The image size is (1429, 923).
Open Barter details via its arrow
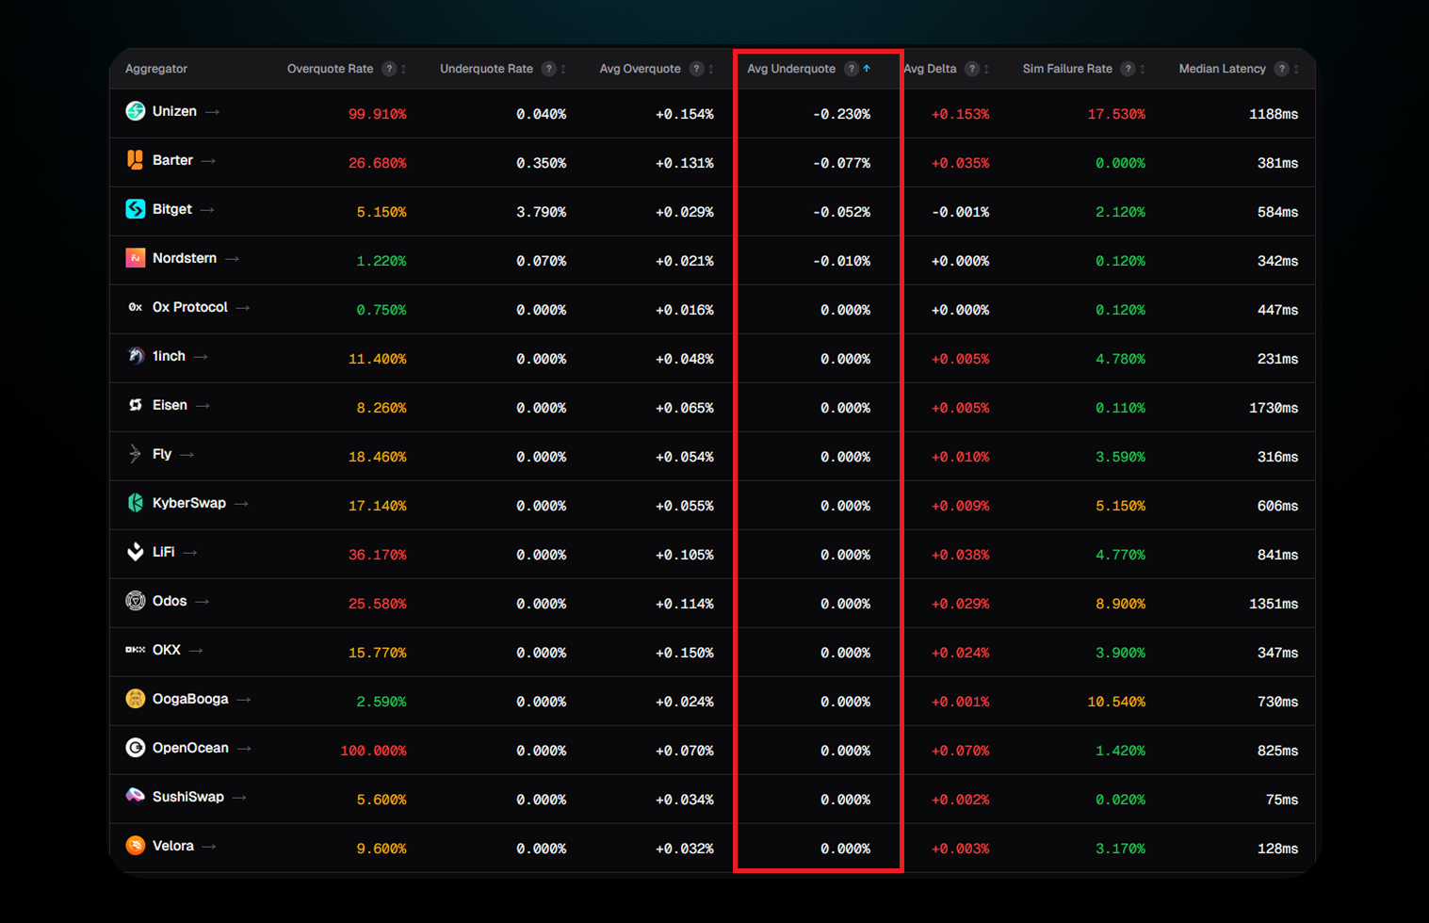click(208, 161)
